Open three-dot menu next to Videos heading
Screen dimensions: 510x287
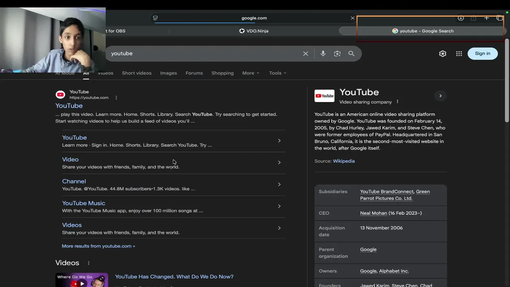coord(88,263)
